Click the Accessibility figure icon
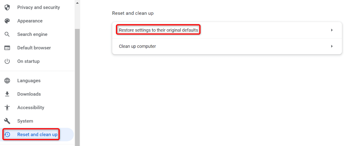The image size is (344, 146). [x=7, y=107]
